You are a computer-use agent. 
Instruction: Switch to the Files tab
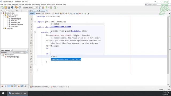(x=18, y=11)
